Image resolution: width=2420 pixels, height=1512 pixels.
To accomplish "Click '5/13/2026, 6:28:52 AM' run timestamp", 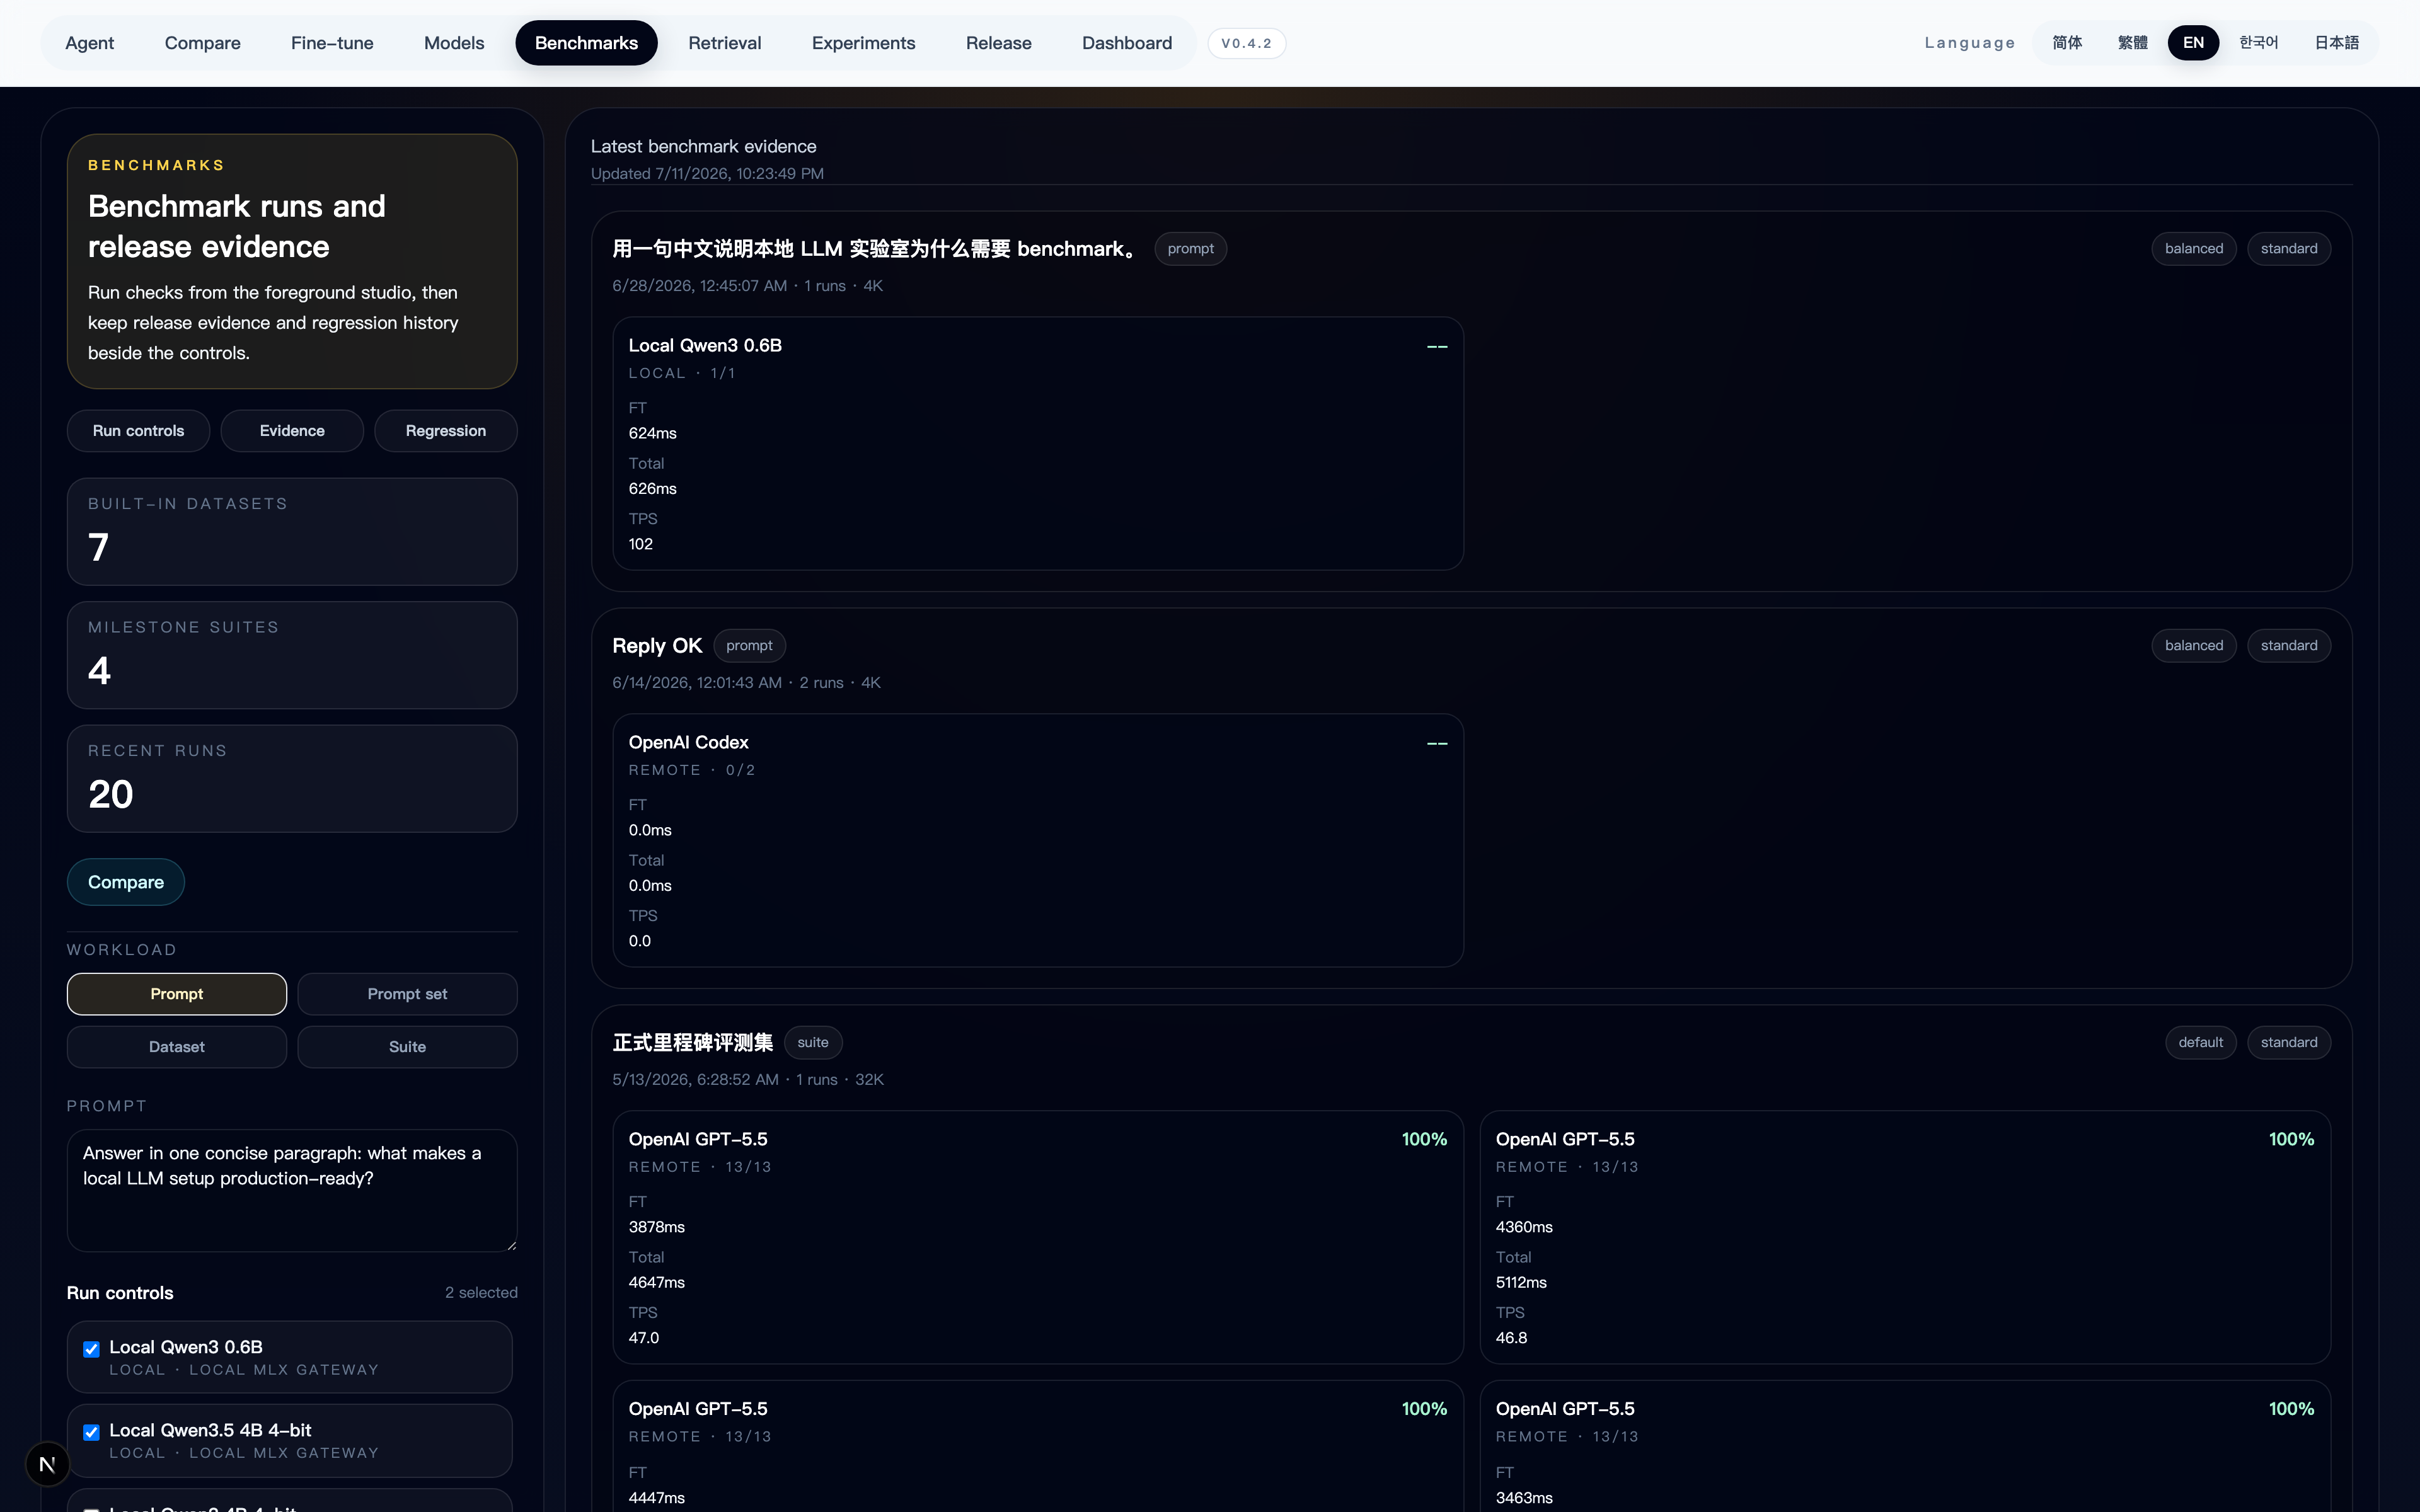I will pos(696,1080).
